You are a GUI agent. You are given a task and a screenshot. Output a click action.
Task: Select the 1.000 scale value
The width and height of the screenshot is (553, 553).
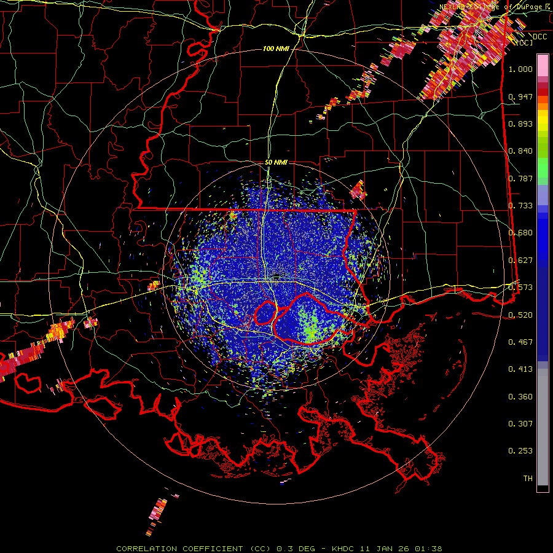click(520, 69)
